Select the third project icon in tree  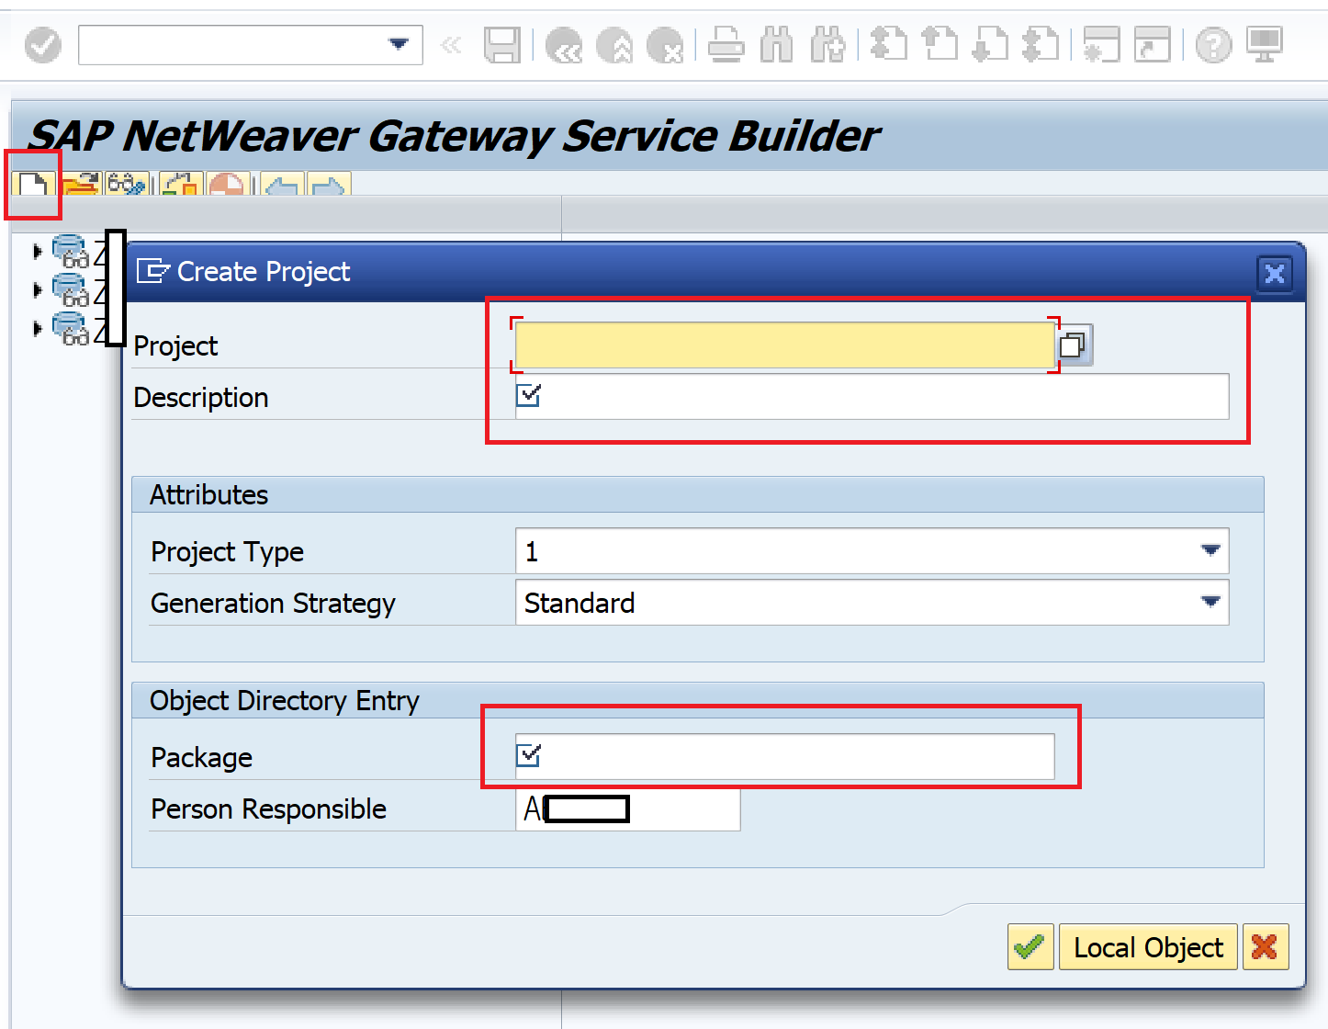(71, 328)
